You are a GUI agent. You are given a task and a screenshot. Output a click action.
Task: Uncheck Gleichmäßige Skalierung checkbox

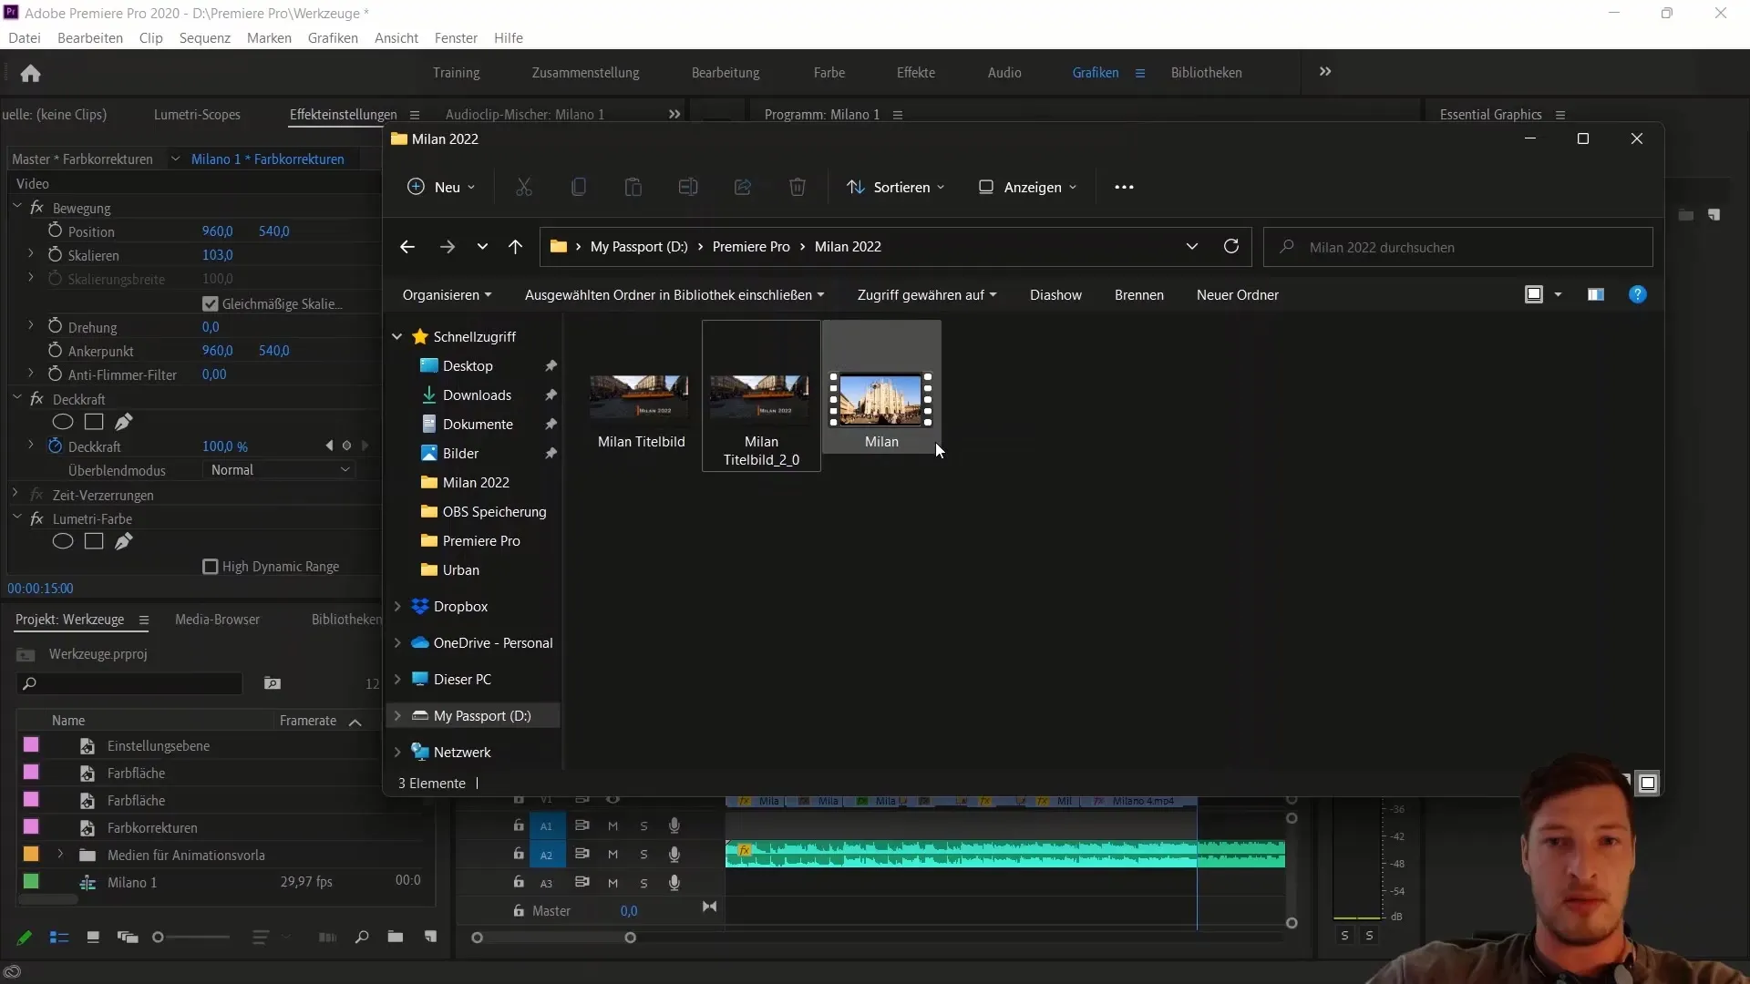pos(211,303)
